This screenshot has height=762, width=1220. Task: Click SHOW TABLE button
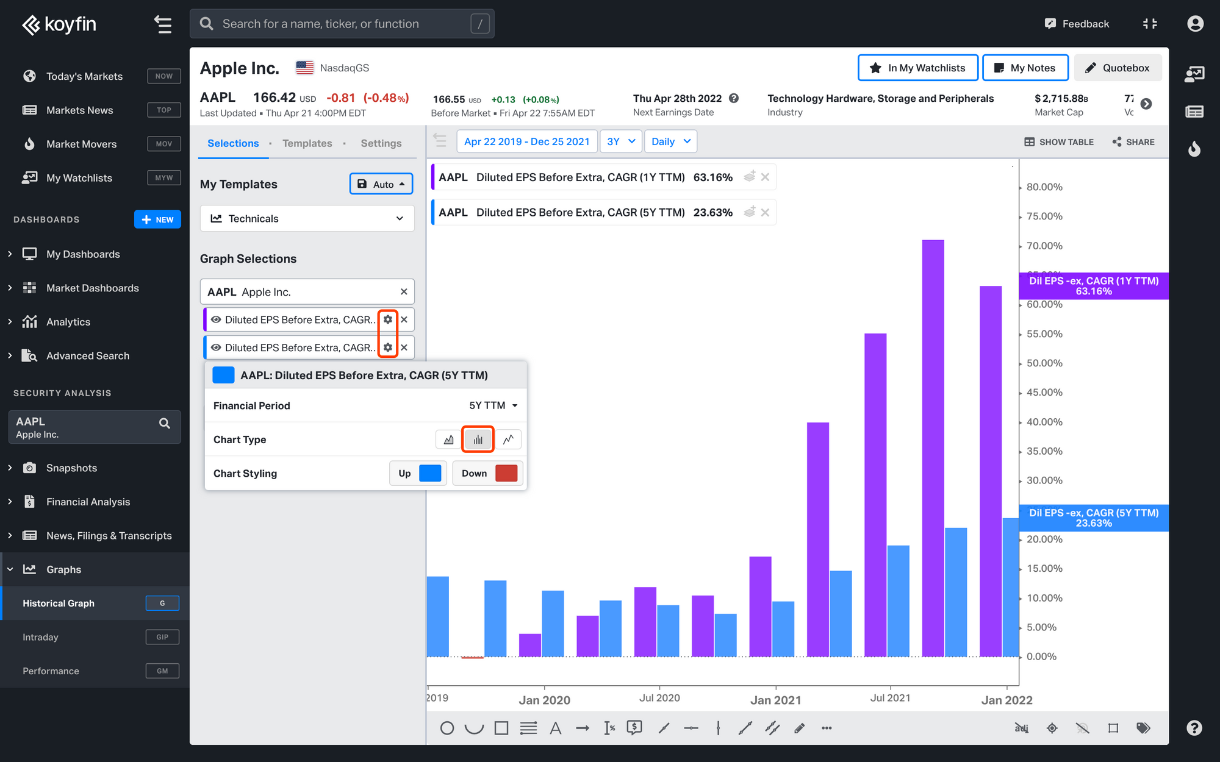coord(1059,142)
